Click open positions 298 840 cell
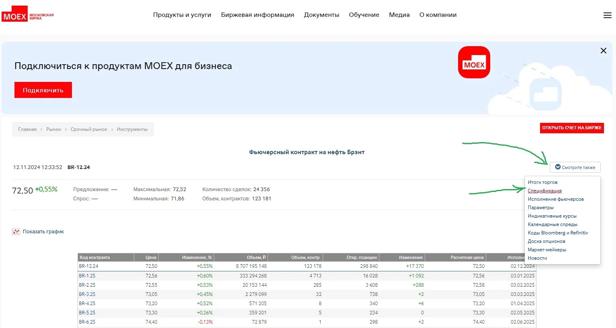The image size is (616, 328). [x=369, y=266]
